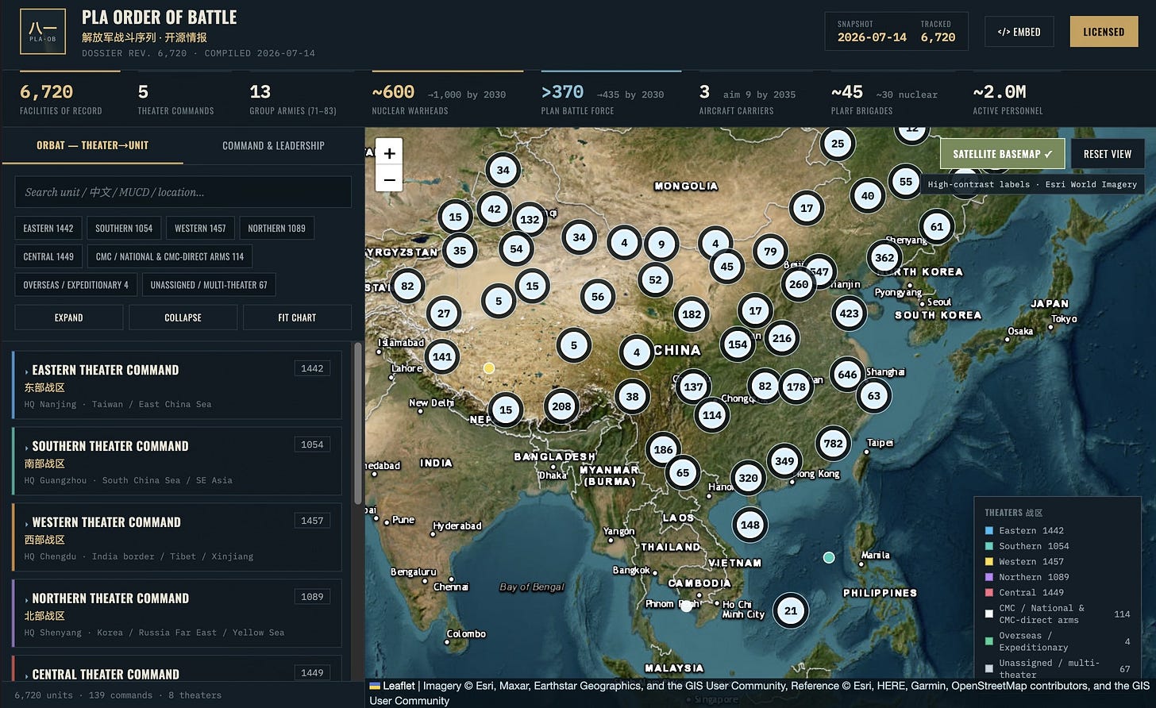The height and width of the screenshot is (708, 1156).
Task: Select the teal marker near Manila
Action: [x=829, y=558]
